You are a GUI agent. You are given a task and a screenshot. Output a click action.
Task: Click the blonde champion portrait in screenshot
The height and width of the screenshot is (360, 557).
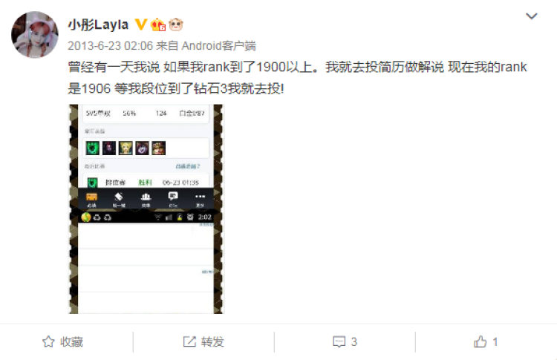point(126,148)
